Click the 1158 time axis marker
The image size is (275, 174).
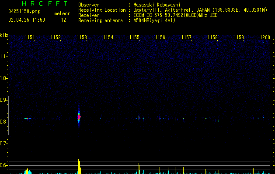(213, 37)
